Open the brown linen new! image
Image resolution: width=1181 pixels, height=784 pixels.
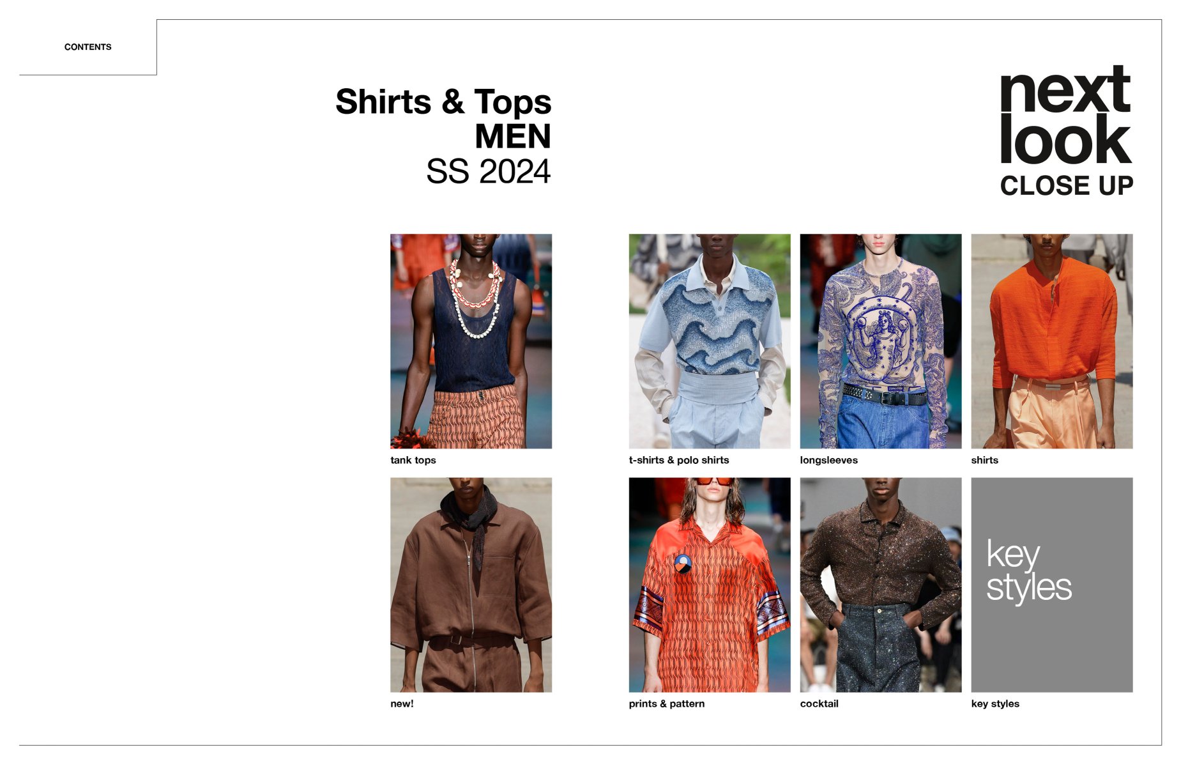click(471, 585)
